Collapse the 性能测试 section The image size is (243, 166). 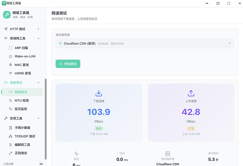point(38,82)
